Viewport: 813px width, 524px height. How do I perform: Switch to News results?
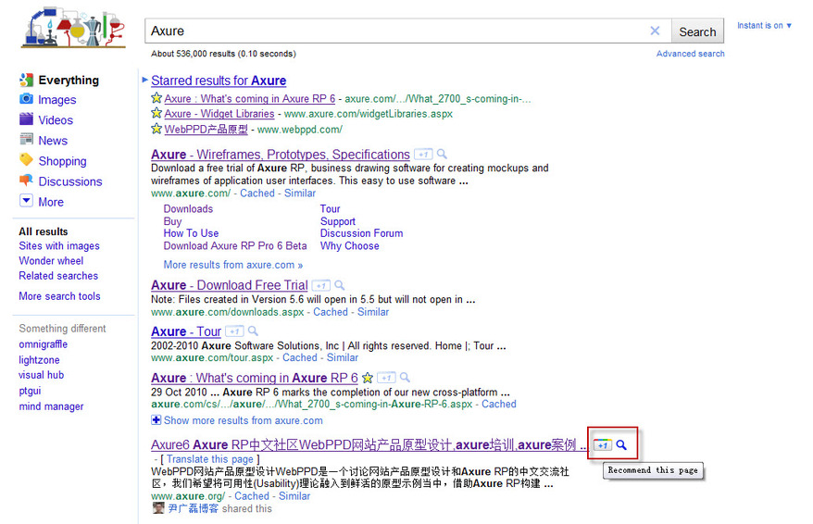tap(53, 141)
